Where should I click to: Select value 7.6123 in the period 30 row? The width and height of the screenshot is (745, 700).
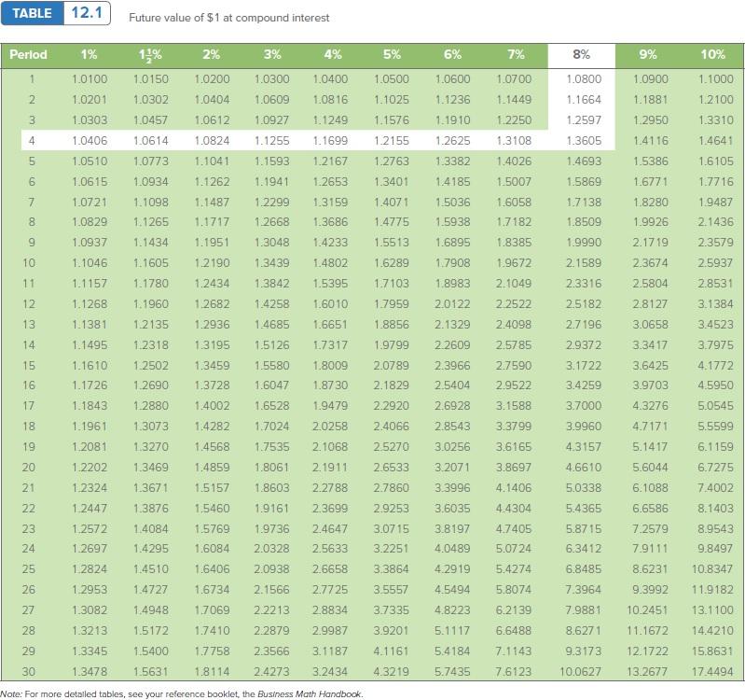click(514, 672)
